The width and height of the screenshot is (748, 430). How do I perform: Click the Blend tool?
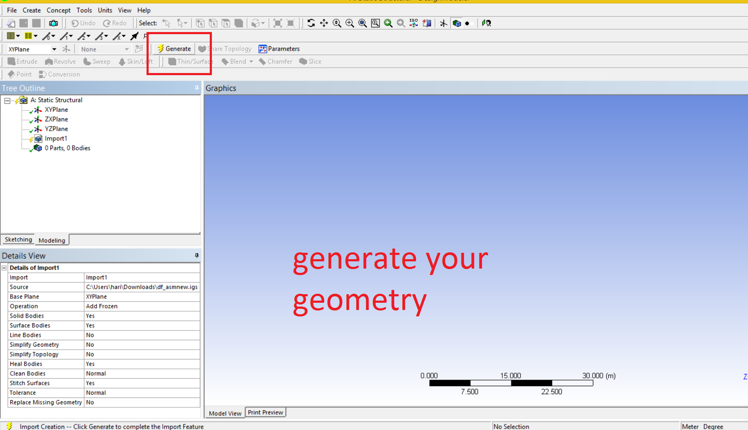pyautogui.click(x=238, y=61)
